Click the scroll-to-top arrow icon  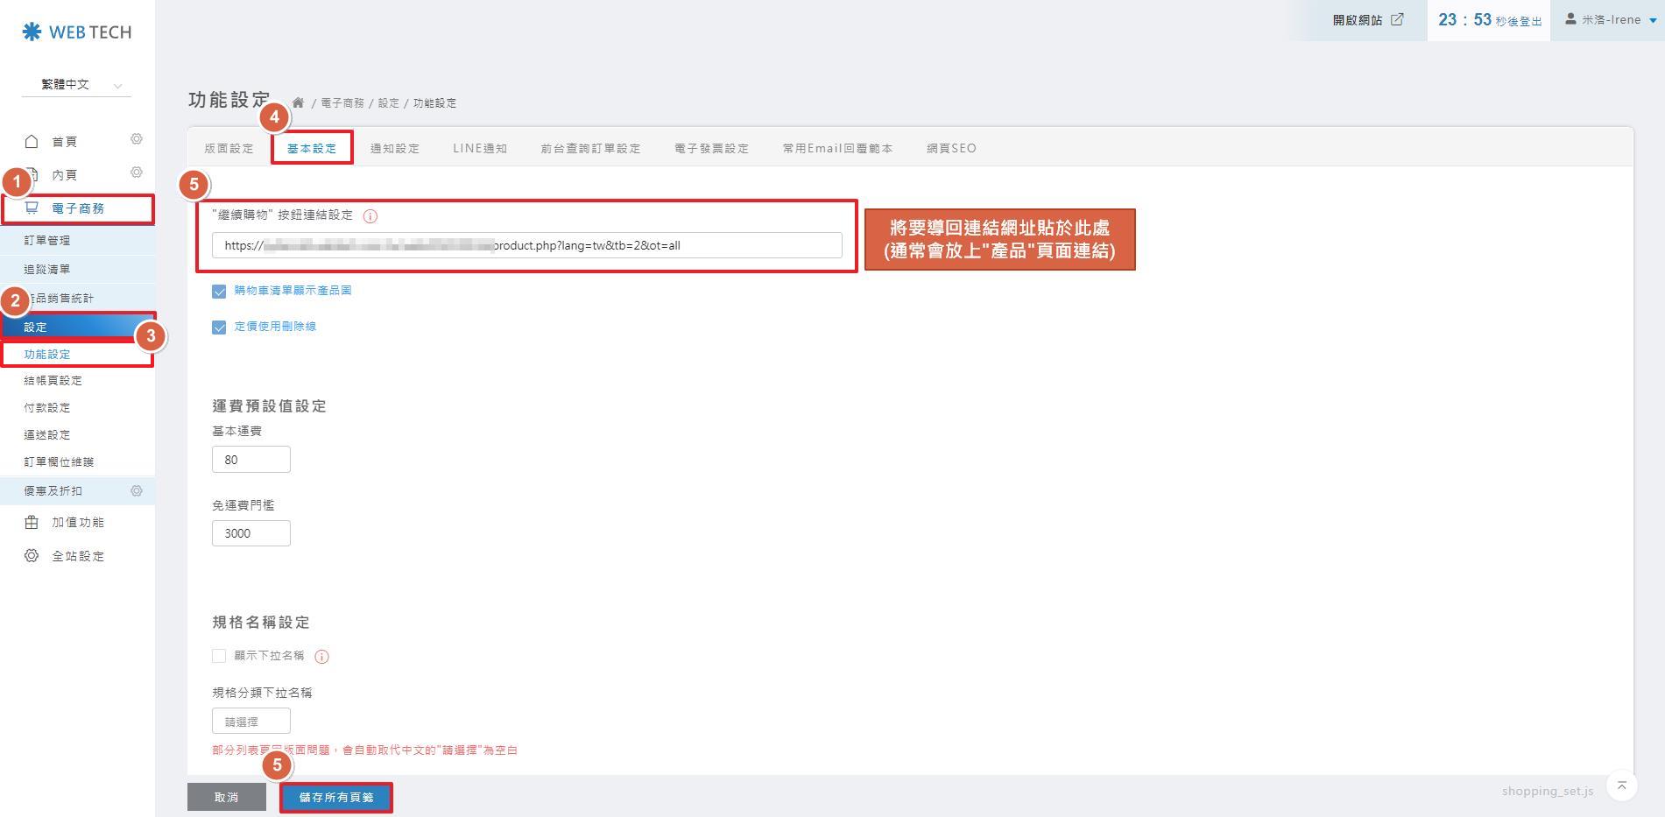click(x=1621, y=785)
